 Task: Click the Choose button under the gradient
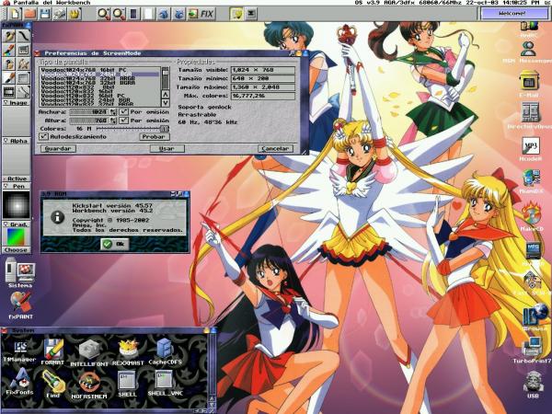pyautogui.click(x=17, y=249)
